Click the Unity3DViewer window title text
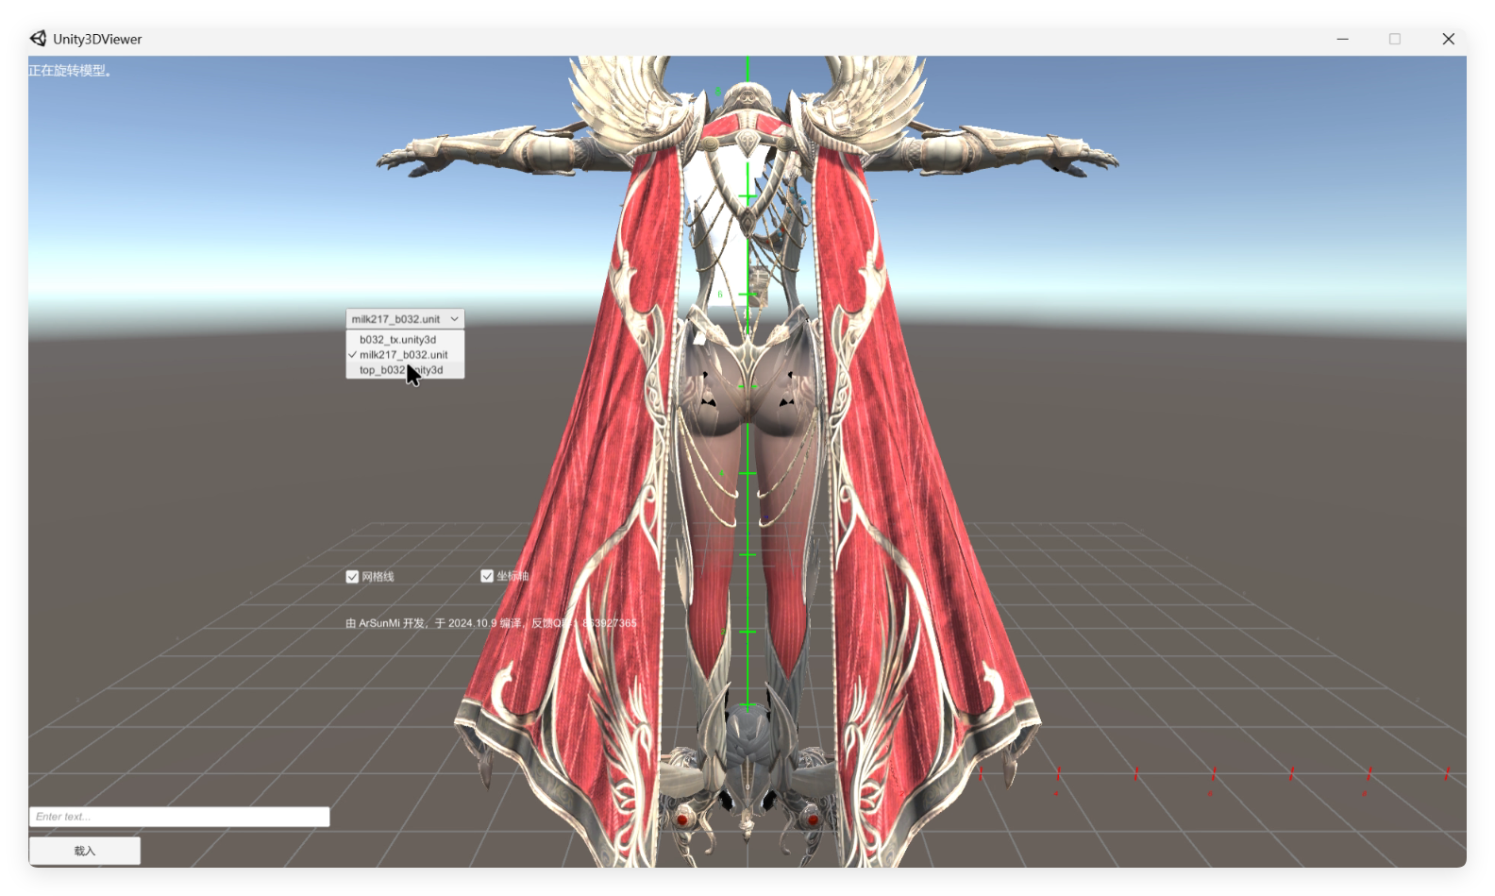Viewport: 1495px width, 896px height. pos(97,39)
